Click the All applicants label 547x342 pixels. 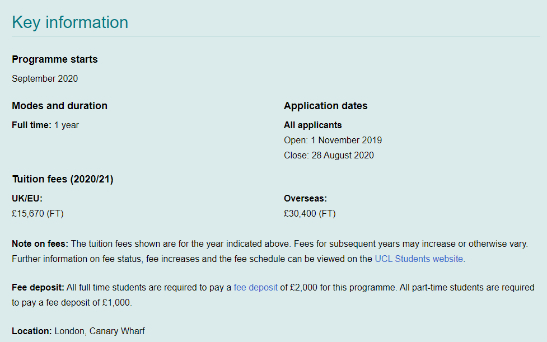pyautogui.click(x=312, y=125)
